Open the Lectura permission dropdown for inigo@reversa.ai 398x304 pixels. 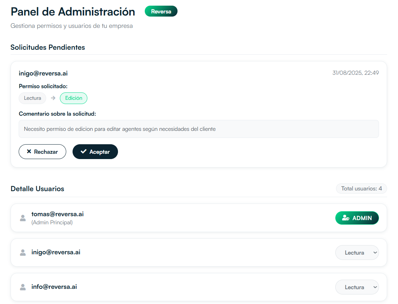tap(357, 253)
